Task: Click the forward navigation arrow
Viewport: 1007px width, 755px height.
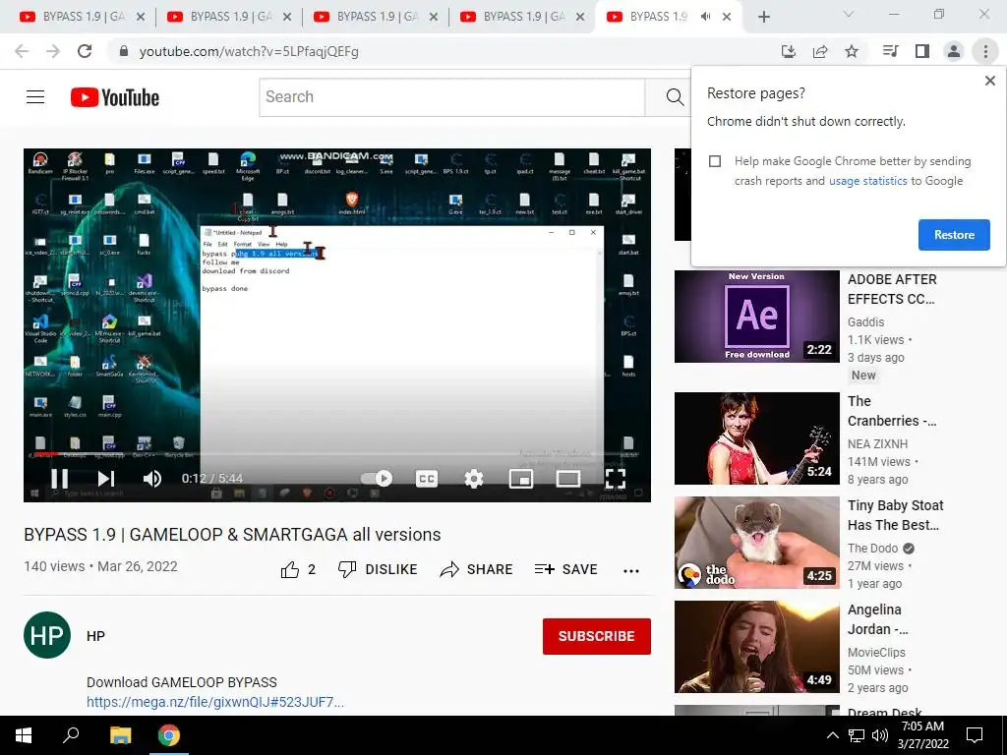Action: click(53, 51)
